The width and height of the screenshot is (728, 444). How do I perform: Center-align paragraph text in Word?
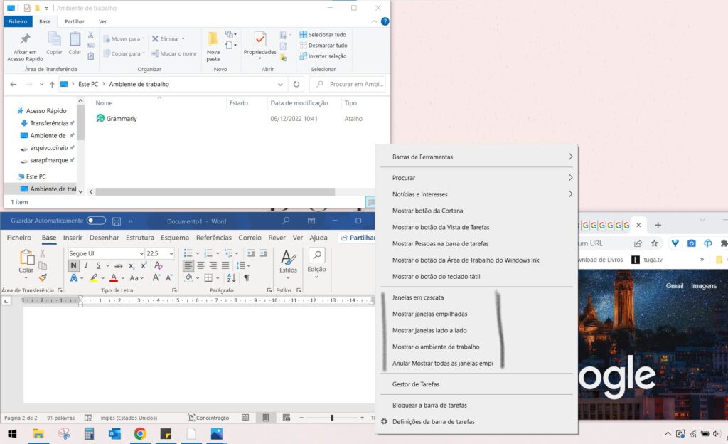tap(200, 265)
